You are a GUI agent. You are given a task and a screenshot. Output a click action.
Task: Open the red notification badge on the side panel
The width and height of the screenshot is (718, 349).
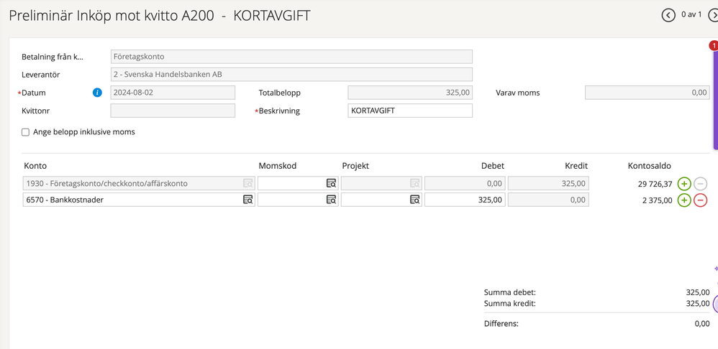click(x=713, y=46)
